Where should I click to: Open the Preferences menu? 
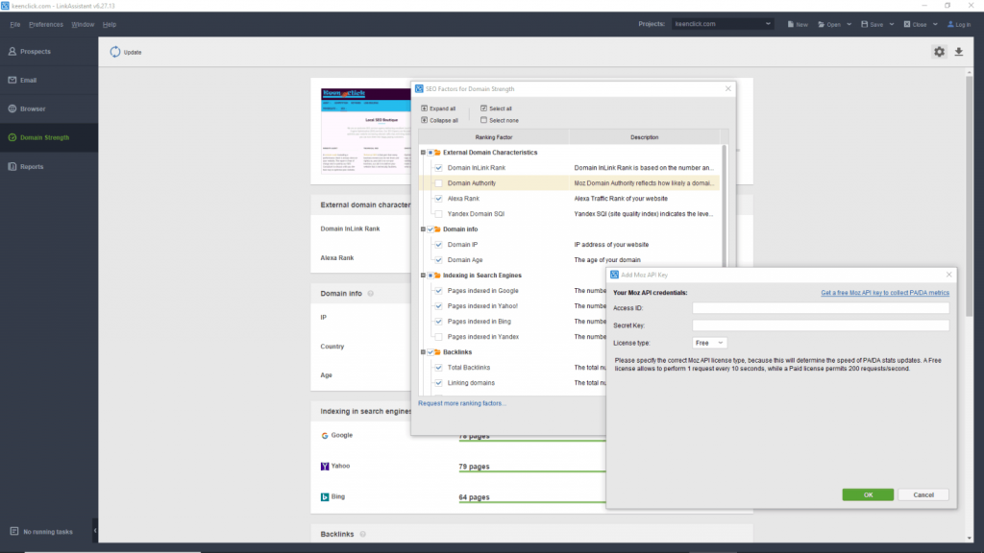pos(46,24)
